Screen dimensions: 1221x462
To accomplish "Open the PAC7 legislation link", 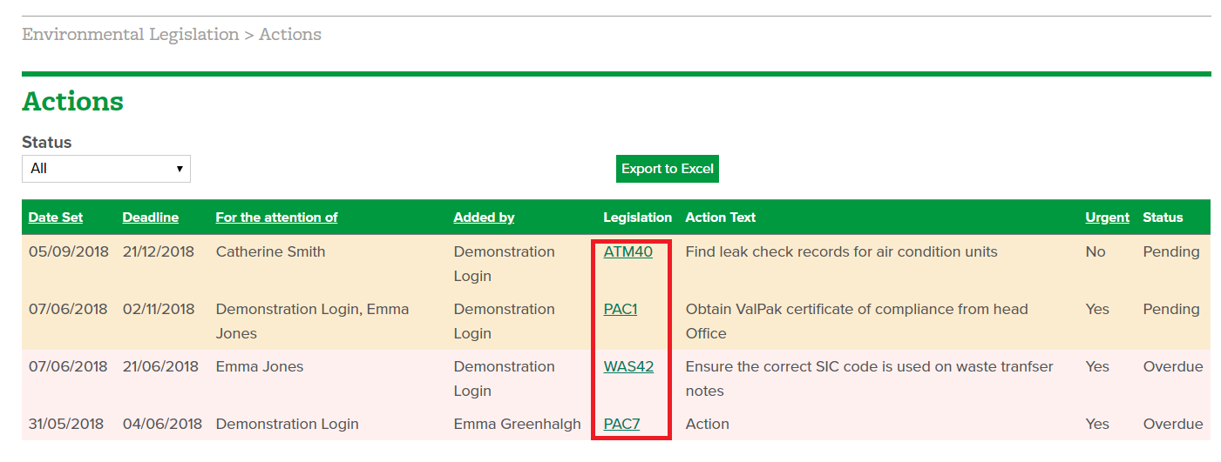I will click(x=621, y=425).
